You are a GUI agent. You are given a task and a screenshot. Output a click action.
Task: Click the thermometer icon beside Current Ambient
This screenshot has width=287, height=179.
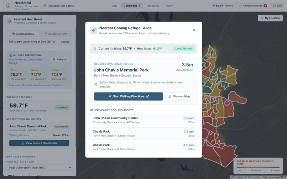tap(95, 49)
